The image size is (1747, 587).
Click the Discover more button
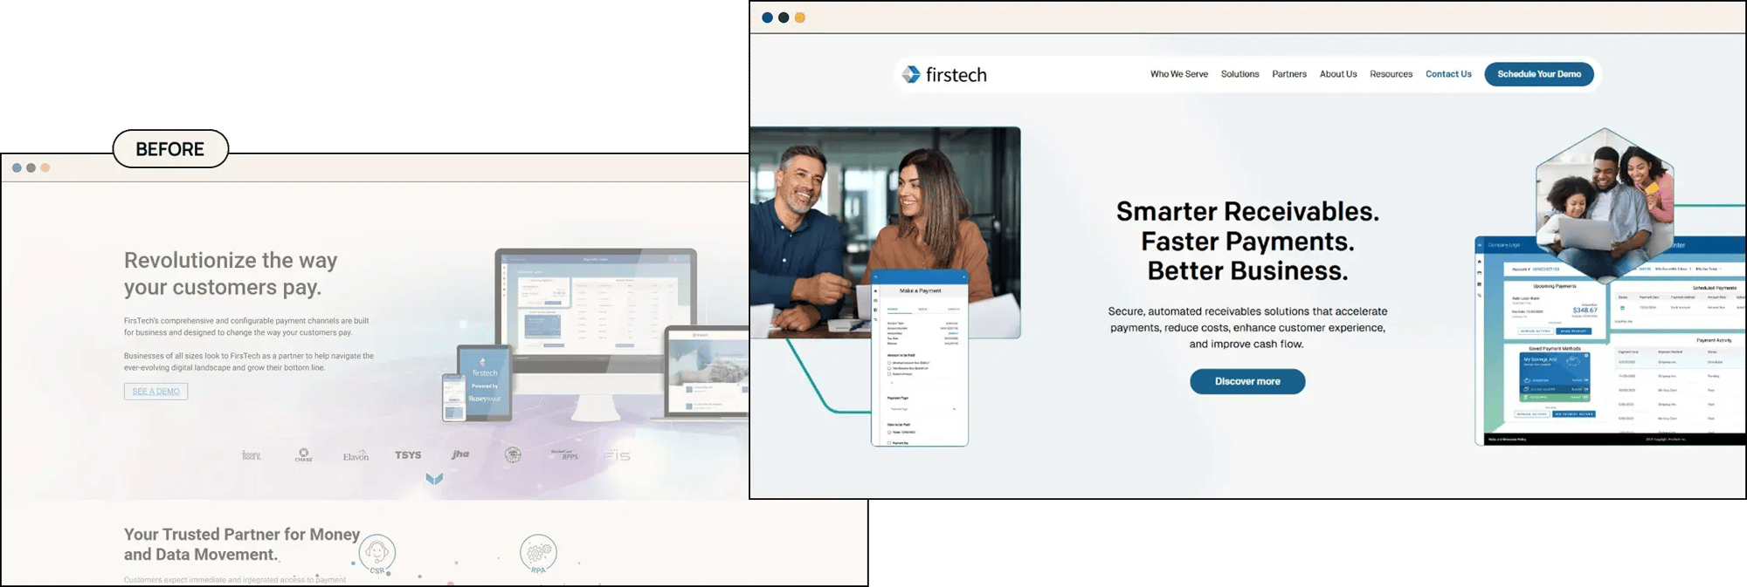(x=1246, y=381)
